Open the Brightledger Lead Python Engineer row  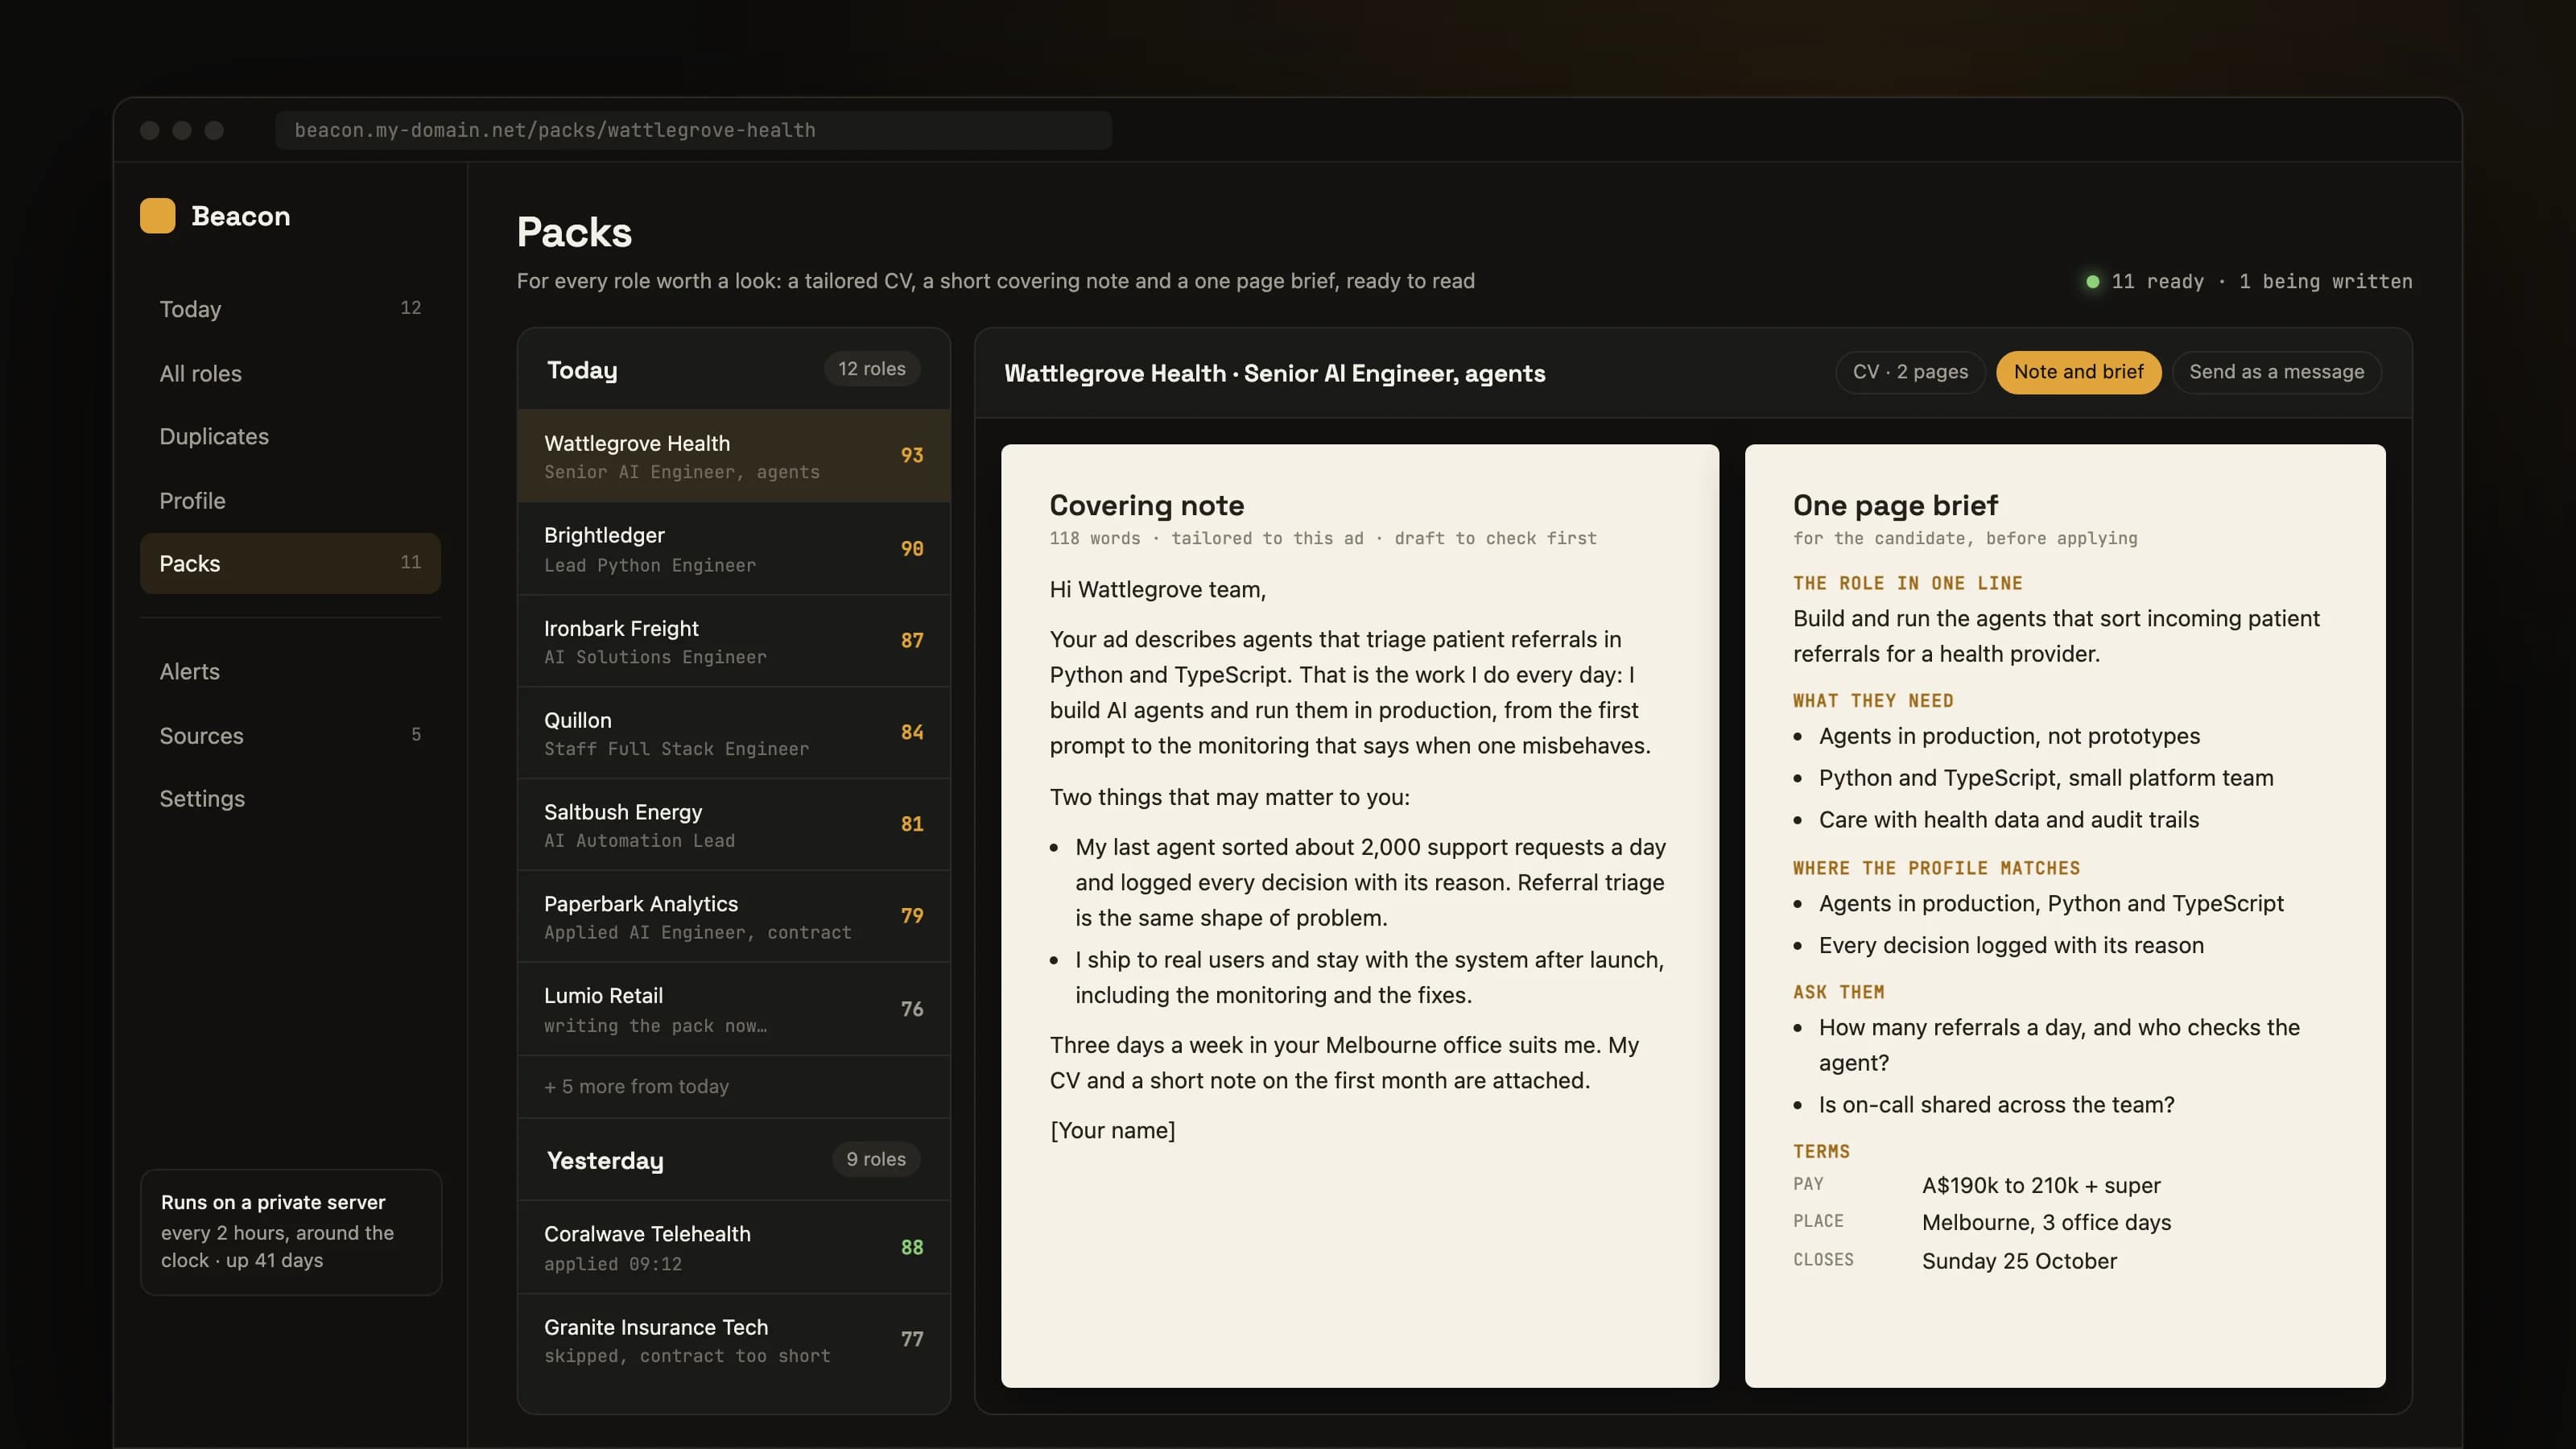(733, 549)
